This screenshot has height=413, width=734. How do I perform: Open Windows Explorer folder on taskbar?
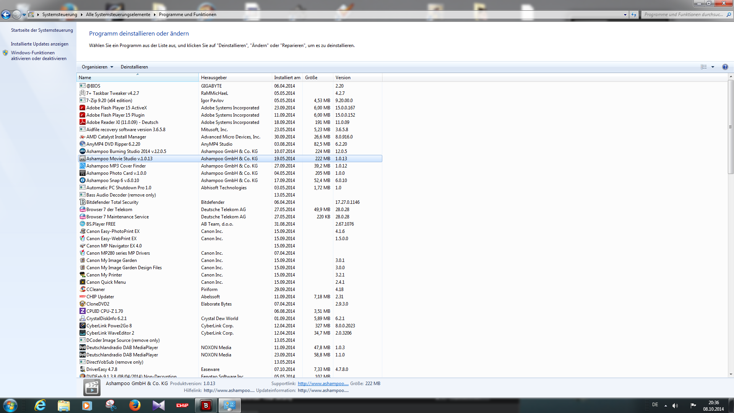[x=64, y=405]
